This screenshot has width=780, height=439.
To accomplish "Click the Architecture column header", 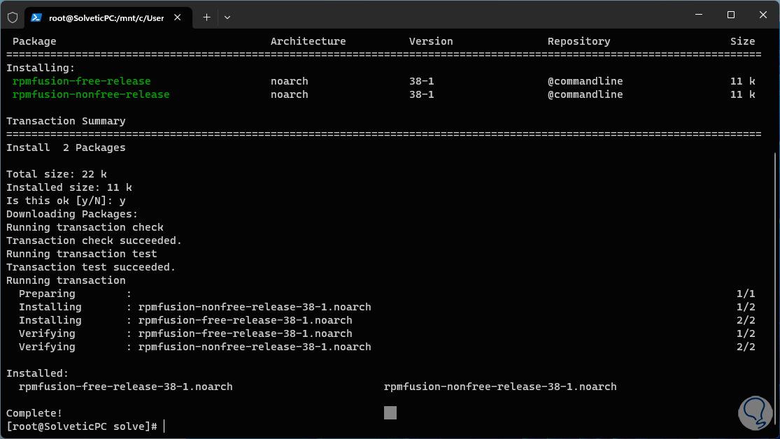I will pos(308,41).
